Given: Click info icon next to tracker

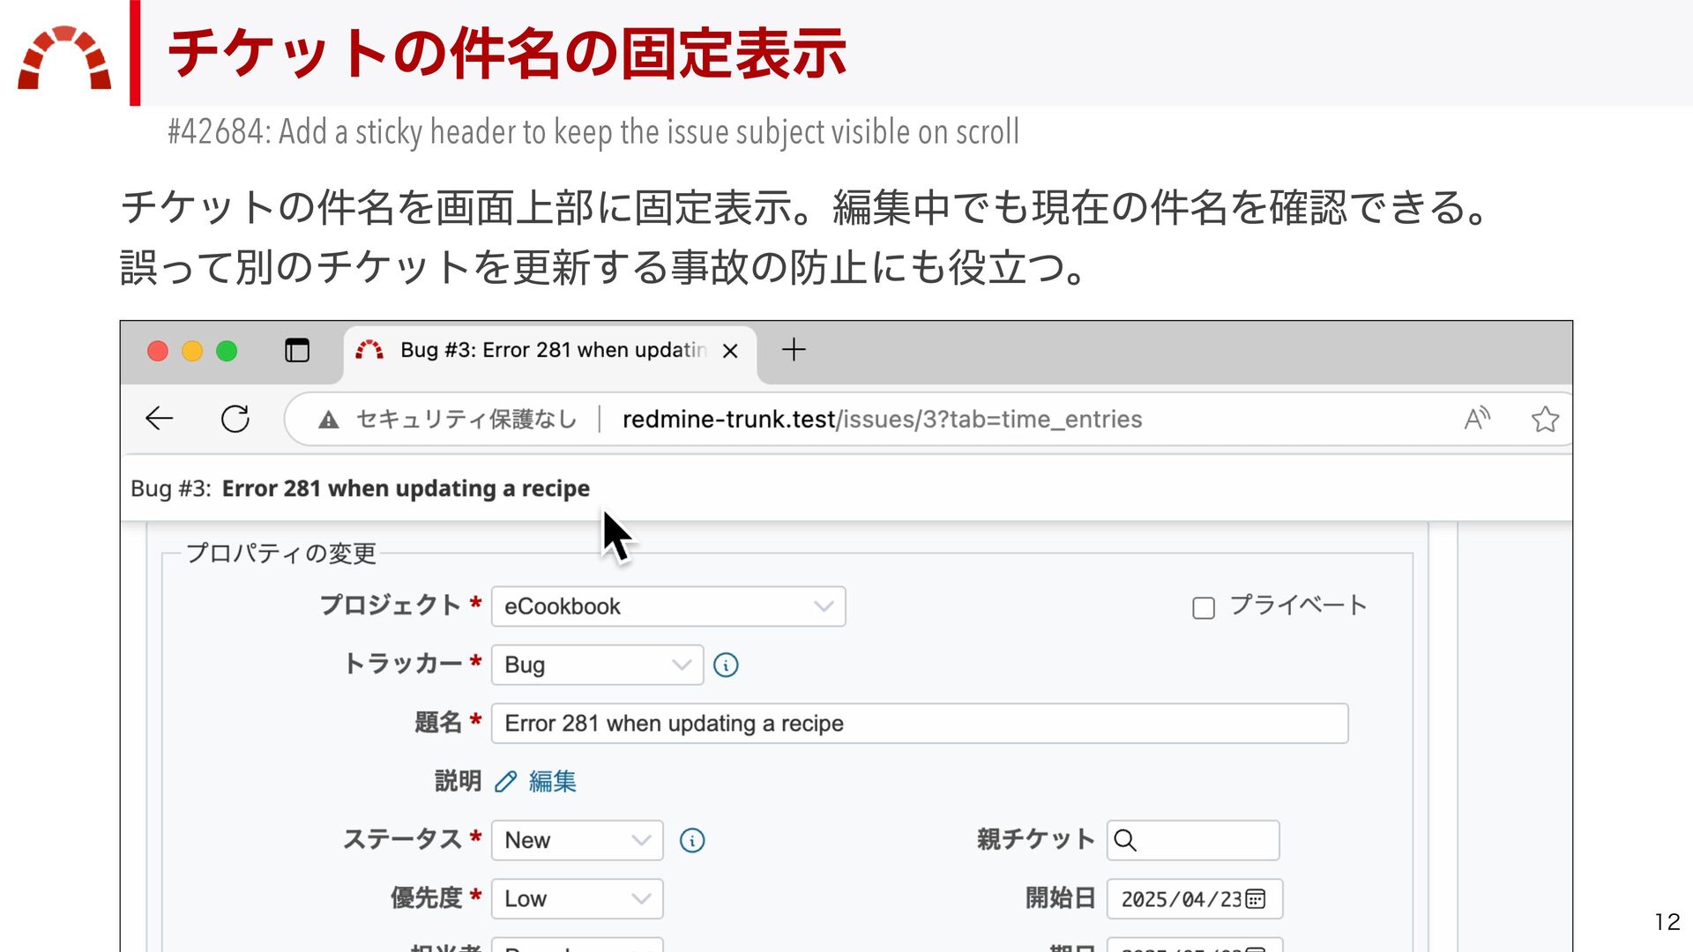Looking at the screenshot, I should tap(726, 666).
